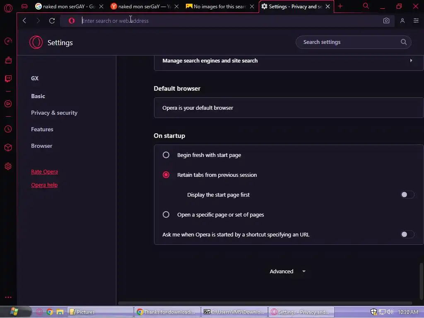424x318 pixels.
Task: Open Browser settings section
Action: [42, 146]
